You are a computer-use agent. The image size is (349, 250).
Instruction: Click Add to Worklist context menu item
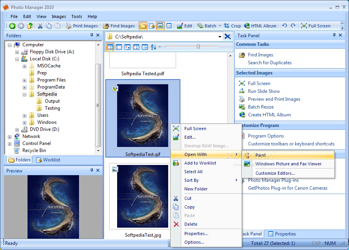point(206,163)
